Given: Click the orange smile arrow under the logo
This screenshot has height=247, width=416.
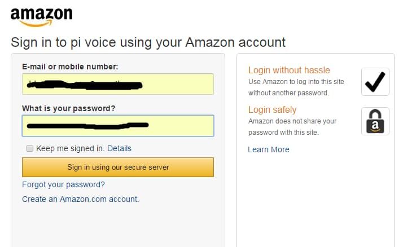Looking at the screenshot, I should 36,24.
